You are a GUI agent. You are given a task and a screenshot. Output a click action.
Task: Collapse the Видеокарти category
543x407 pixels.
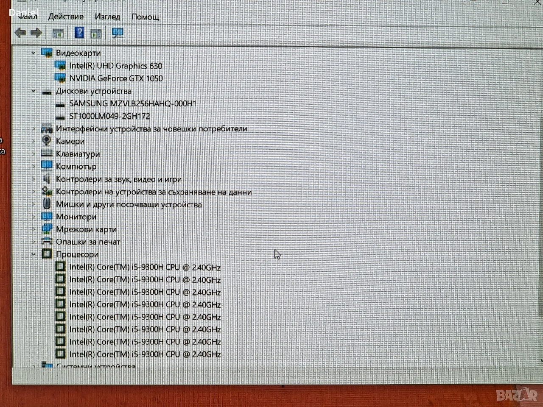tap(33, 53)
